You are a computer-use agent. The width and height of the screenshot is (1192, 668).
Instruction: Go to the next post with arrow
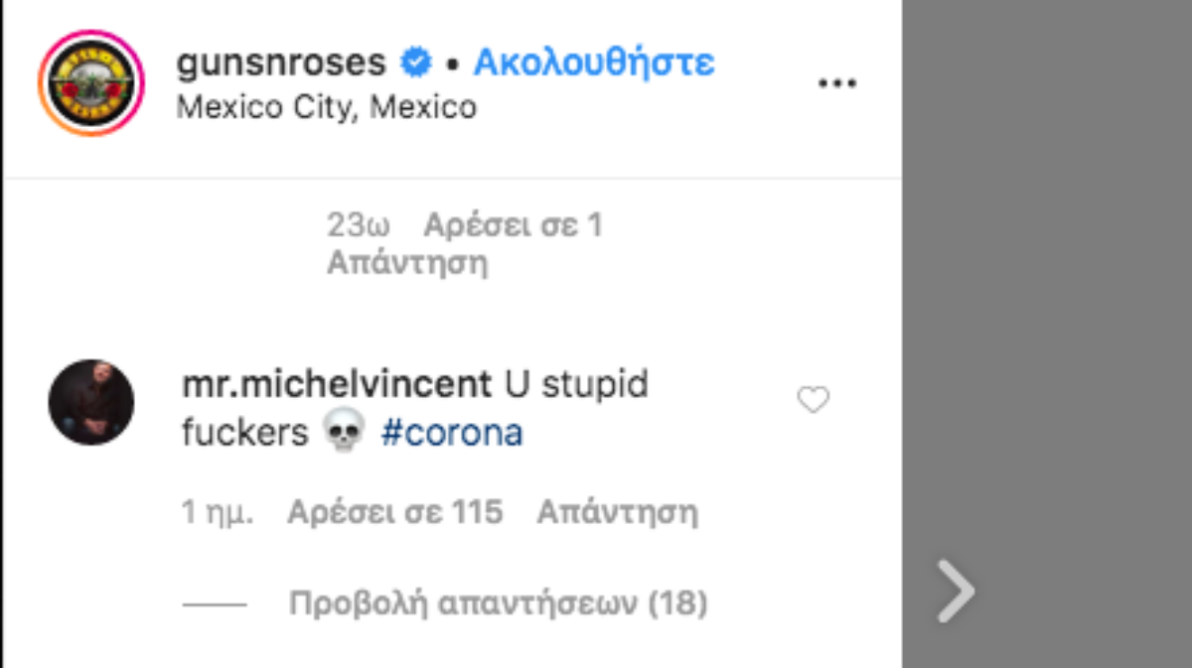point(956,591)
